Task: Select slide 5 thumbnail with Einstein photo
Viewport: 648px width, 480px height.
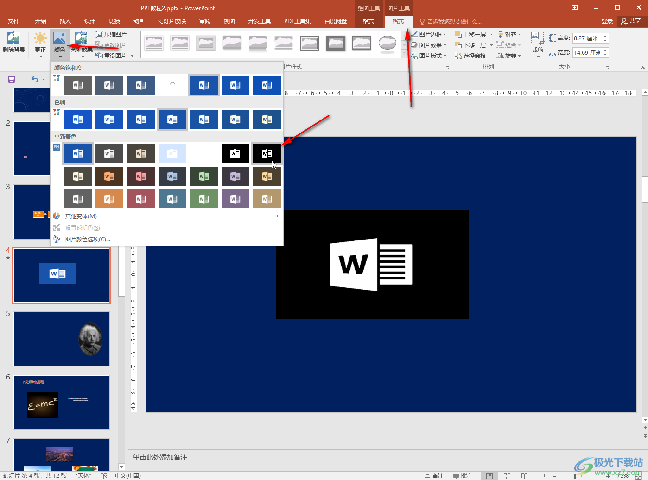Action: (x=61, y=339)
